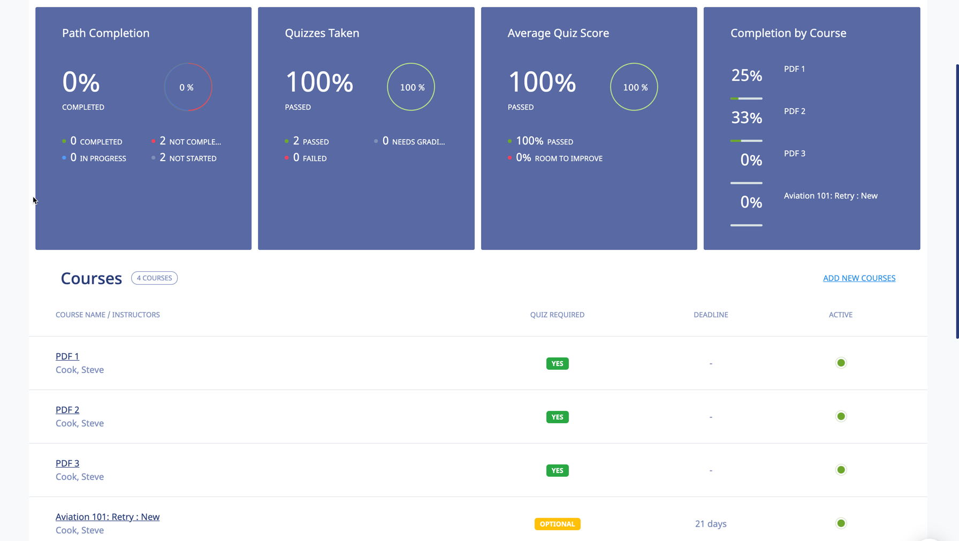Toggle Active status for Aviation 101: Retry : New

(841, 523)
